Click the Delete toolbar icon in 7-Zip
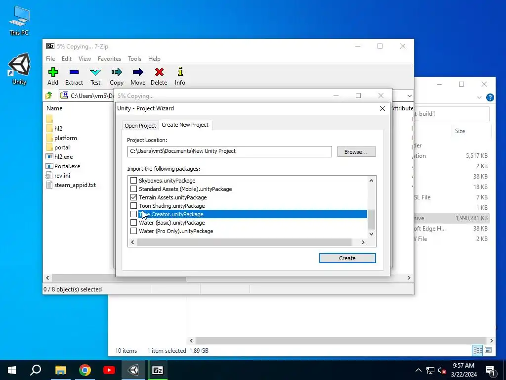506x380 pixels. coord(159,72)
